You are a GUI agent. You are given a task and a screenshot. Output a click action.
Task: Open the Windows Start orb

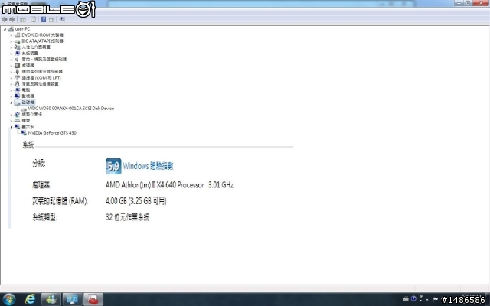8,299
